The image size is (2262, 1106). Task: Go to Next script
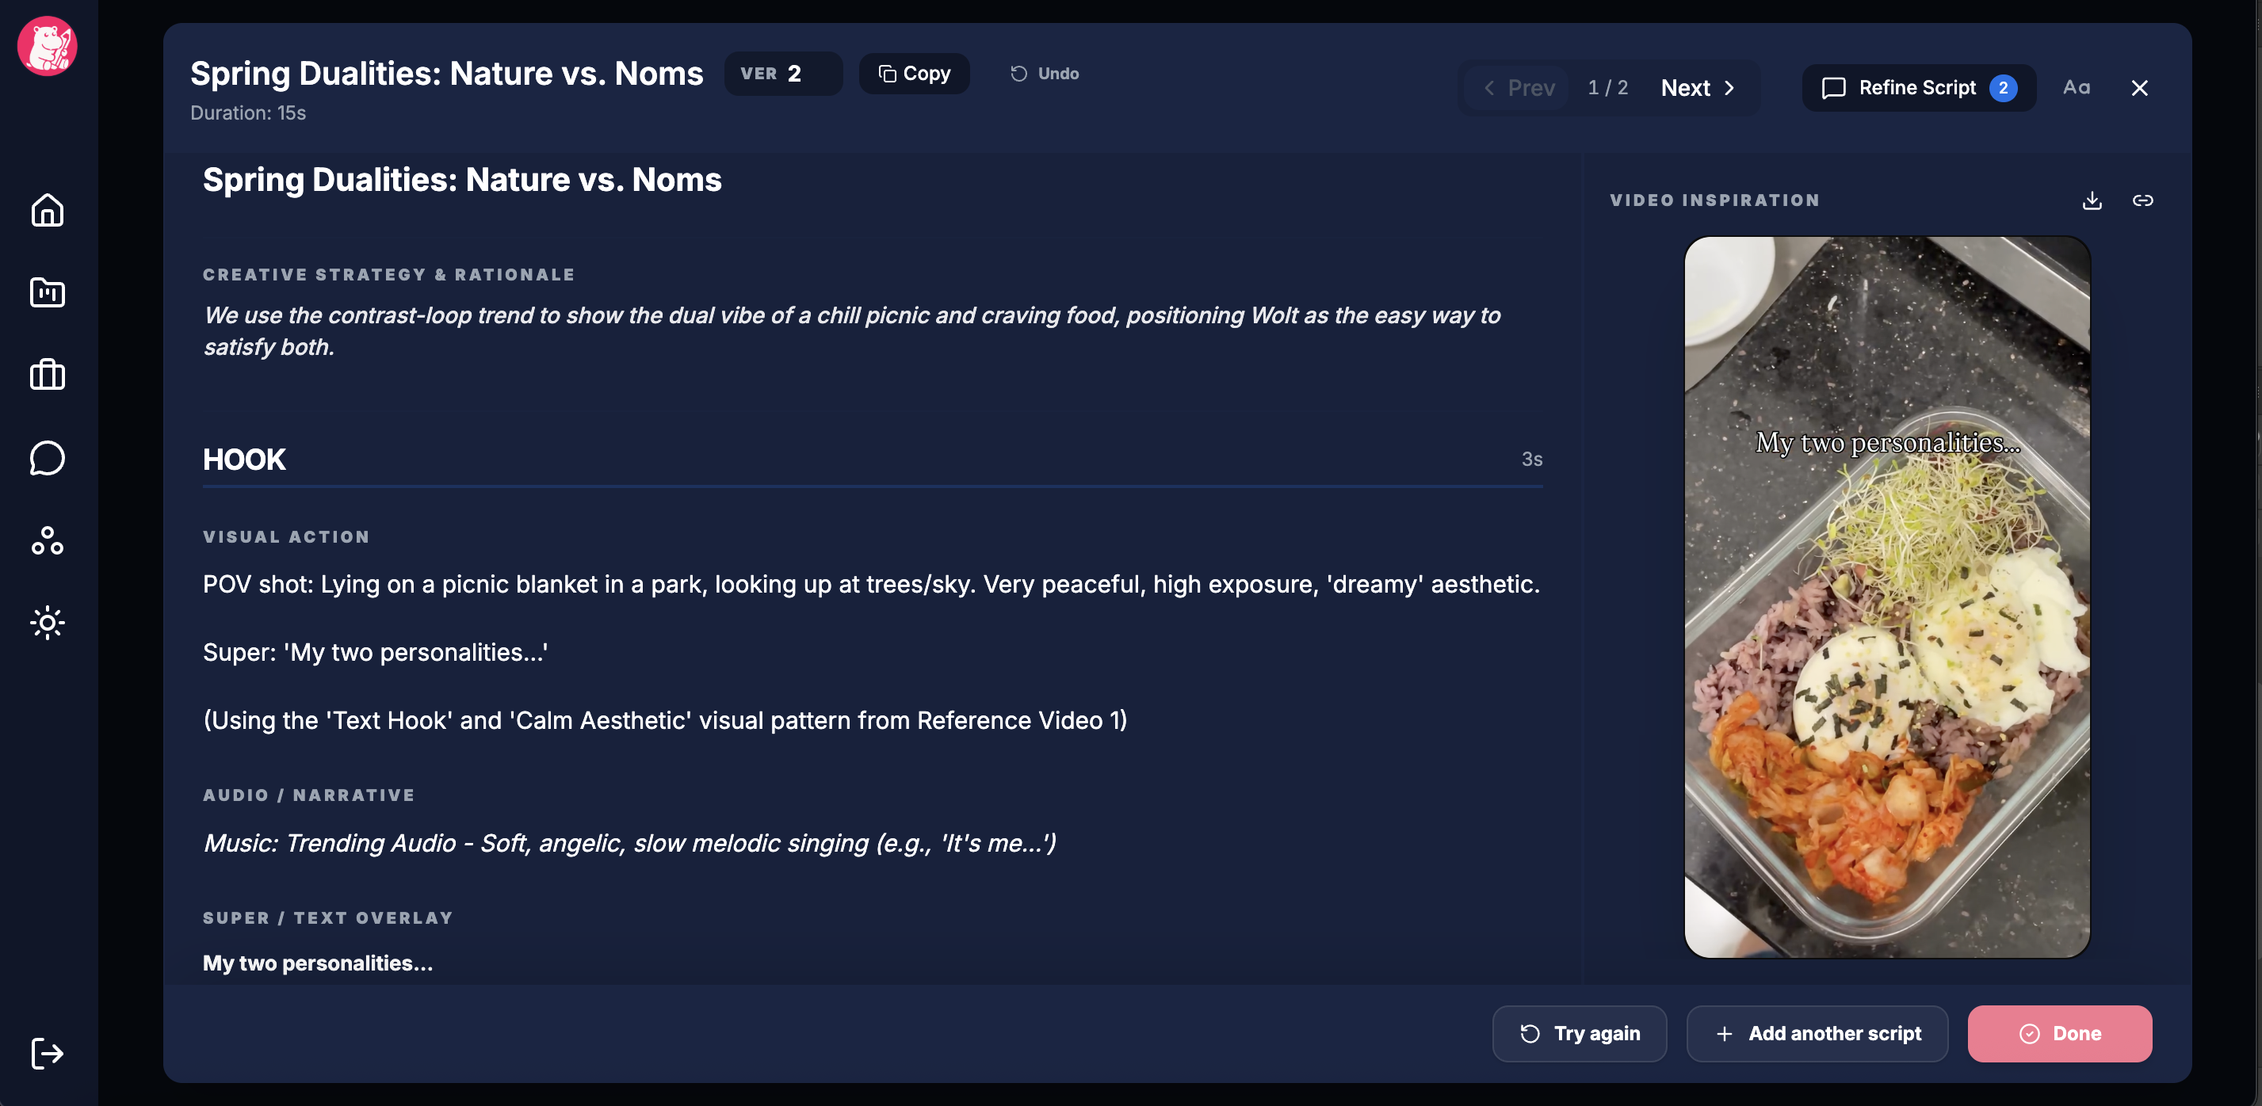click(x=1698, y=88)
